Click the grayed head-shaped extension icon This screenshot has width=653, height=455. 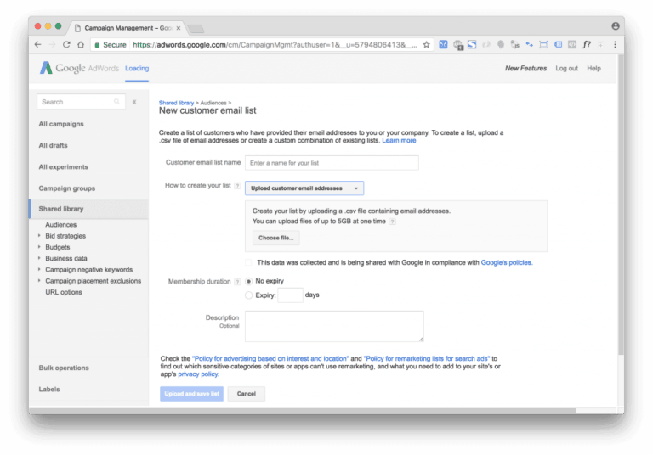pyautogui.click(x=500, y=44)
